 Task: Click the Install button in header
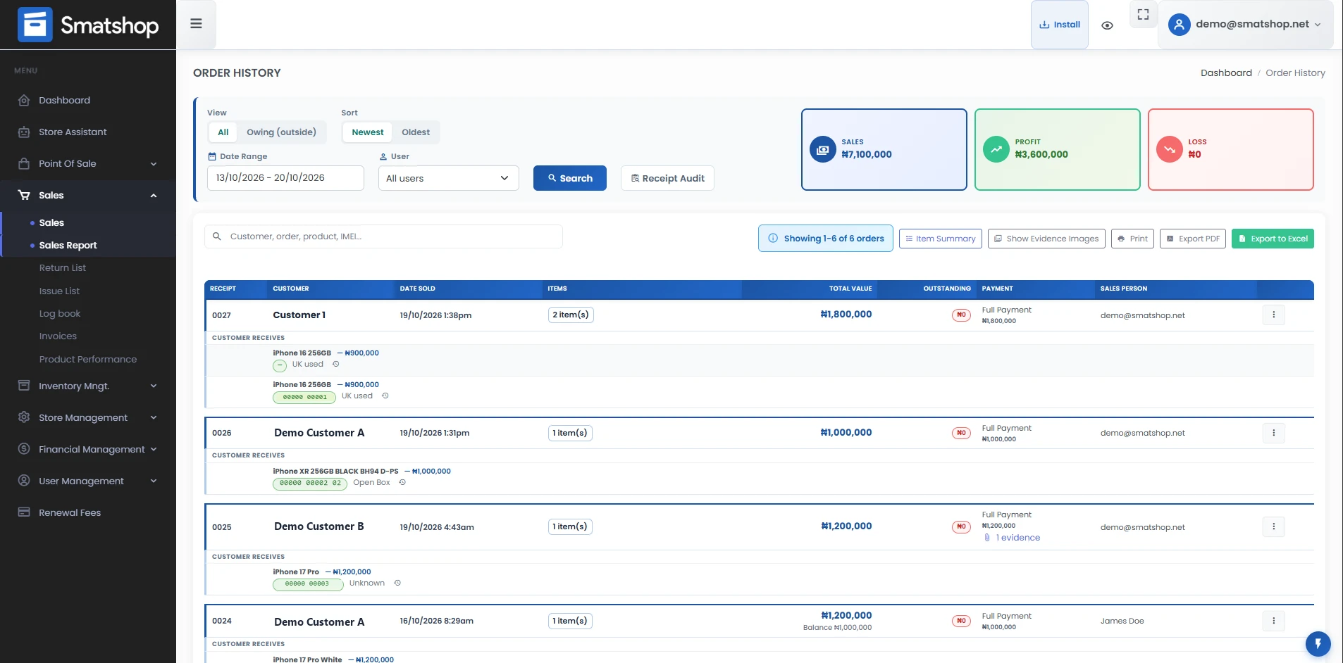coord(1060,25)
